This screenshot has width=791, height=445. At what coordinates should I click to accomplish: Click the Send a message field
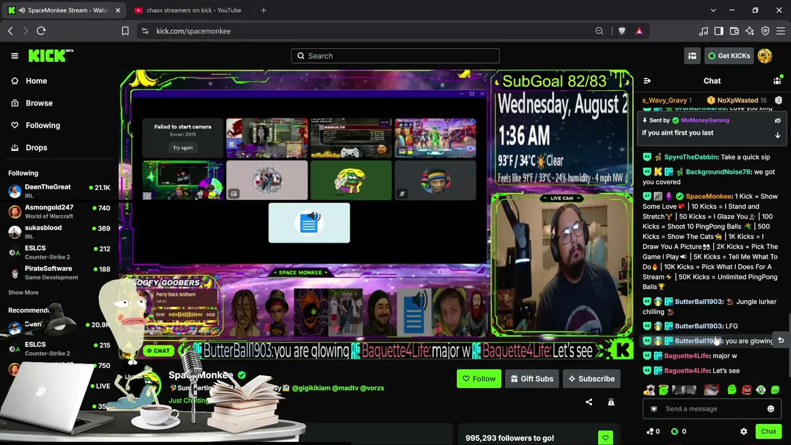(x=712, y=409)
